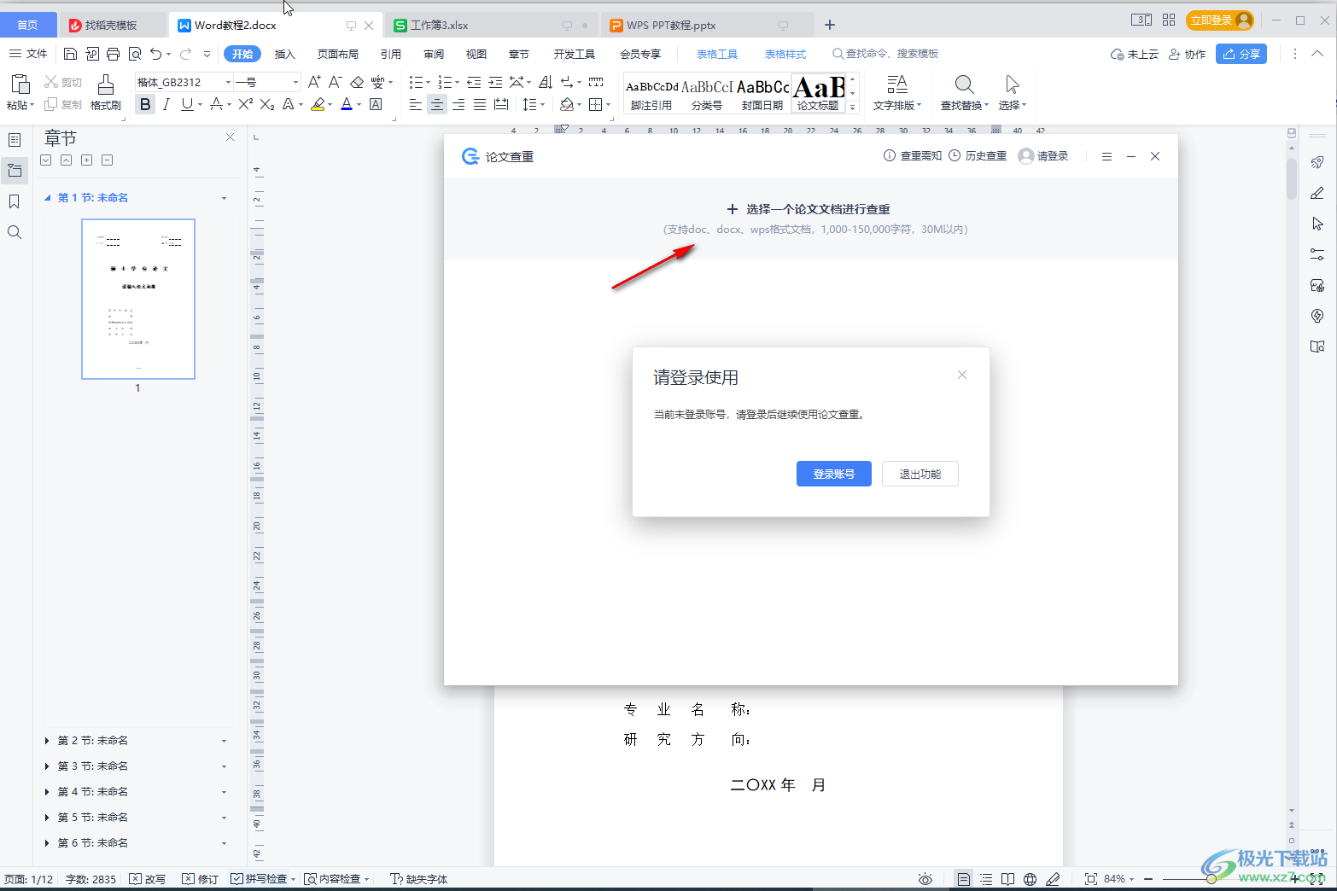Click the Print Preview icon

click(135, 54)
